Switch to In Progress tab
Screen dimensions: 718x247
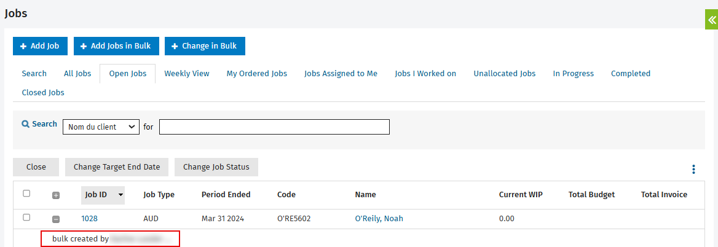click(x=574, y=74)
